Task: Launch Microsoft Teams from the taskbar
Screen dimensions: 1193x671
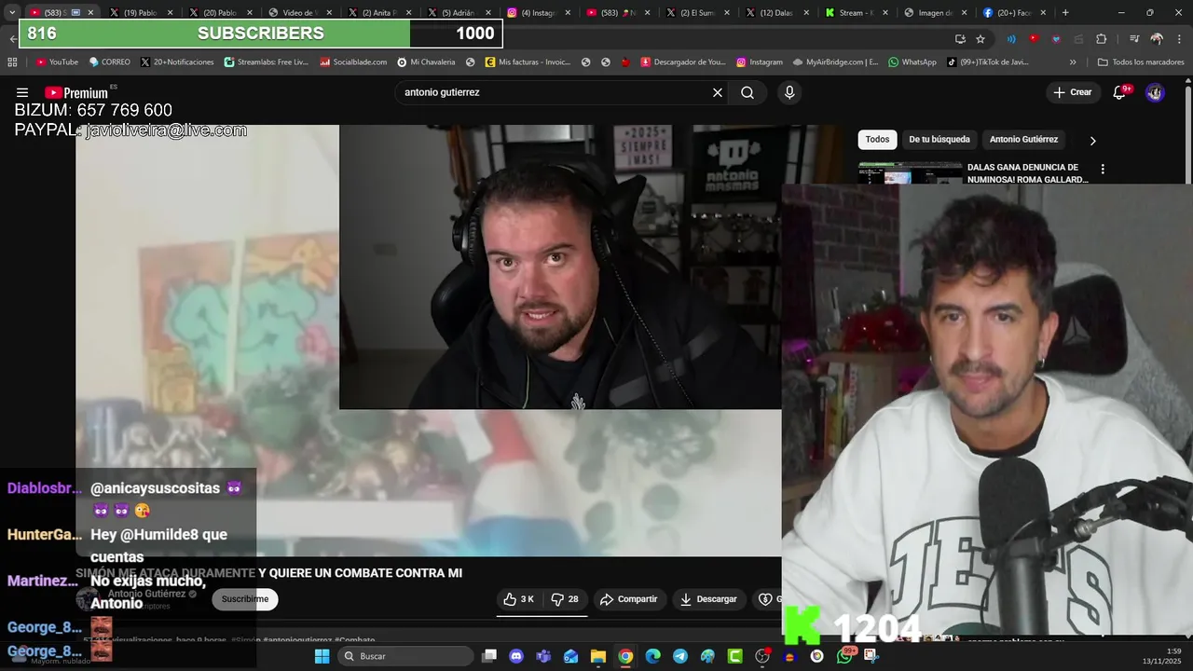Action: coord(543,656)
